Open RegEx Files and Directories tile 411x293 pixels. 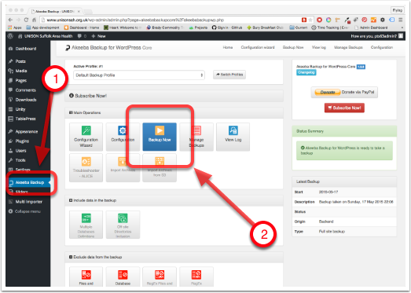click(x=160, y=277)
